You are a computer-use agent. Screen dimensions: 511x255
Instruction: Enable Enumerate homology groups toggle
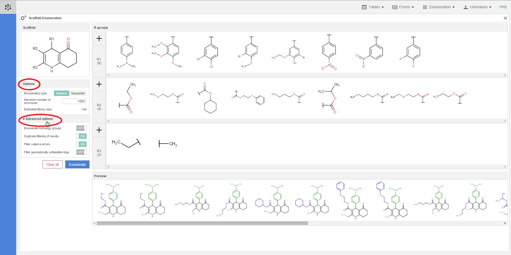81,128
